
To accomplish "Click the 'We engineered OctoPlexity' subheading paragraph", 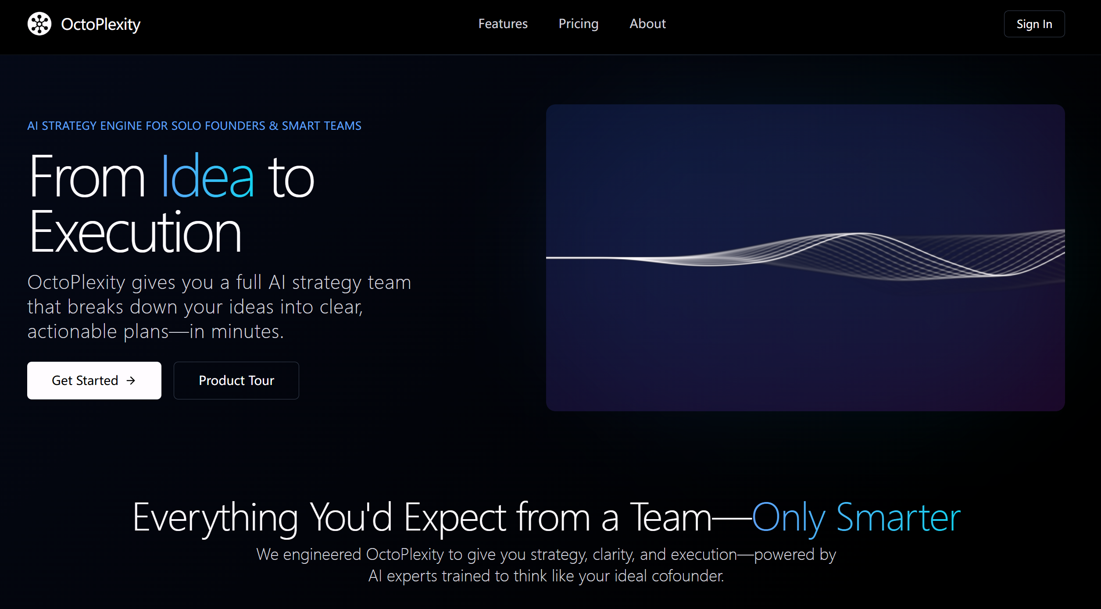I will 546,555.
